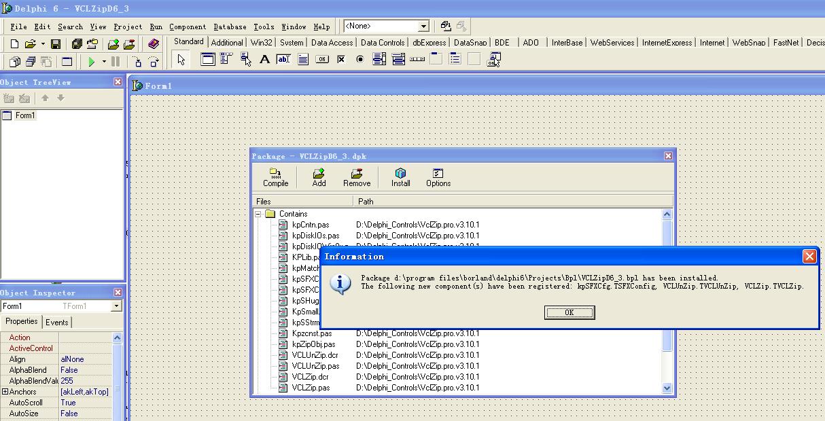The width and height of the screenshot is (825, 421).
Task: Open the Component menu
Action: pyautogui.click(x=188, y=27)
